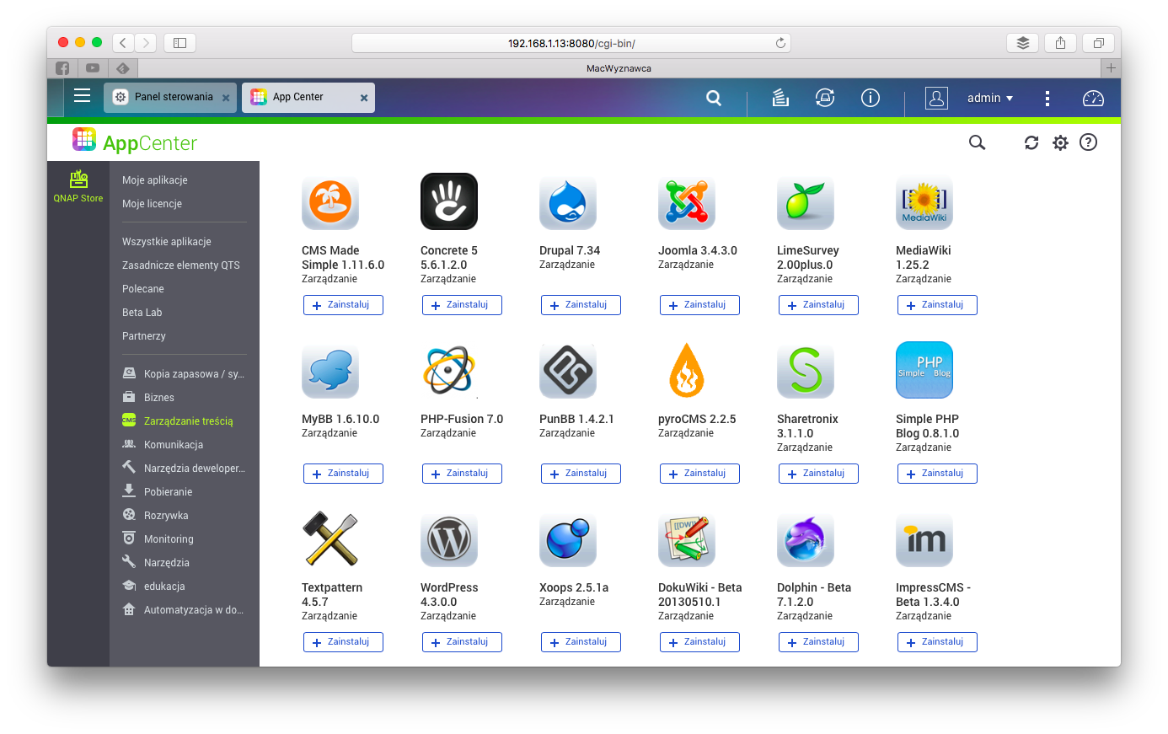
Task: Open the PunBB 1.4.2.1 icon
Action: pos(568,370)
